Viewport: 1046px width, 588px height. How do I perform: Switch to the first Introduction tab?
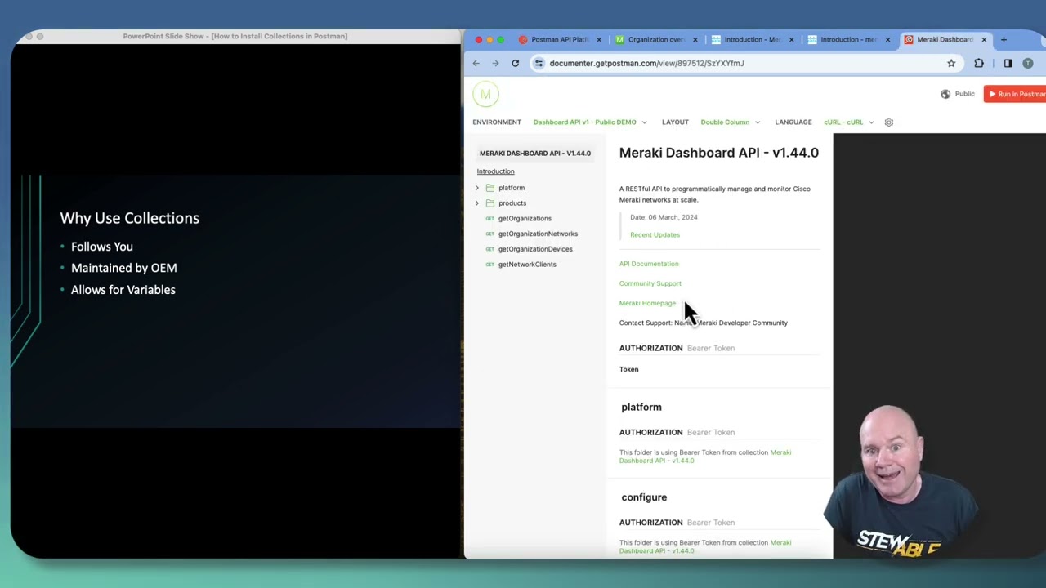point(752,39)
